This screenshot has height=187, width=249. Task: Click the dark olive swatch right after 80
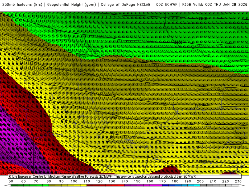[x=52, y=185]
